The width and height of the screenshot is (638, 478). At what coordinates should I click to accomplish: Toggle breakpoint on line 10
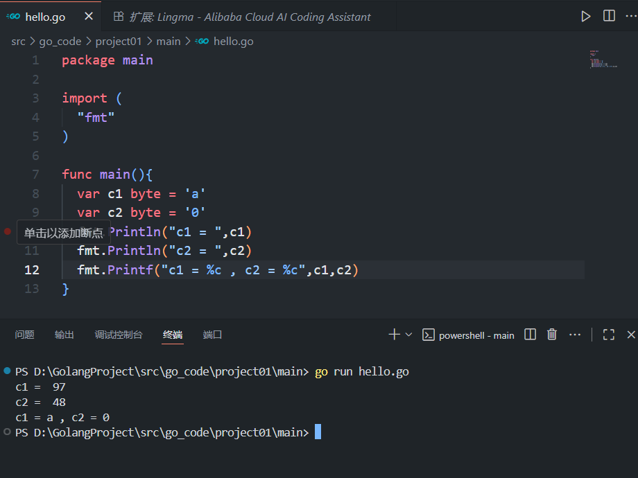point(8,231)
